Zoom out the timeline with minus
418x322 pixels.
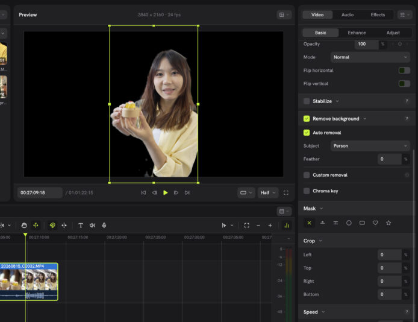tap(258, 226)
